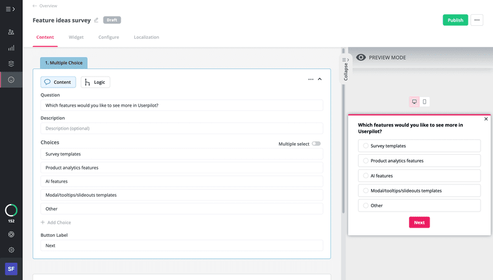The height and width of the screenshot is (280, 493).
Task: Toggle the Multiple select switch
Action: click(x=316, y=144)
